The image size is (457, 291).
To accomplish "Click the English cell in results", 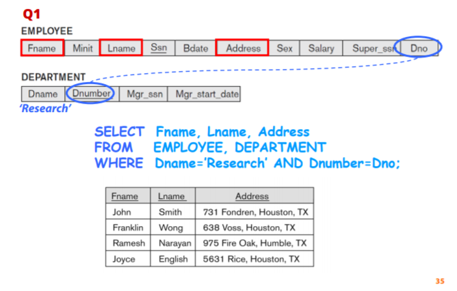I will [173, 258].
